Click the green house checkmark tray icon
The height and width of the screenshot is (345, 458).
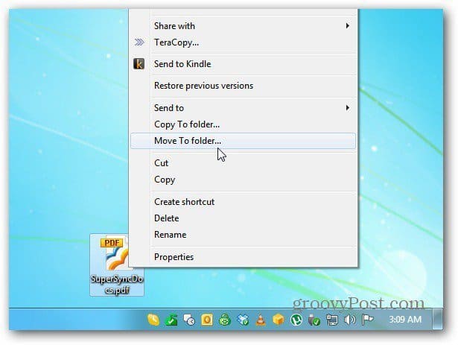[x=171, y=320]
